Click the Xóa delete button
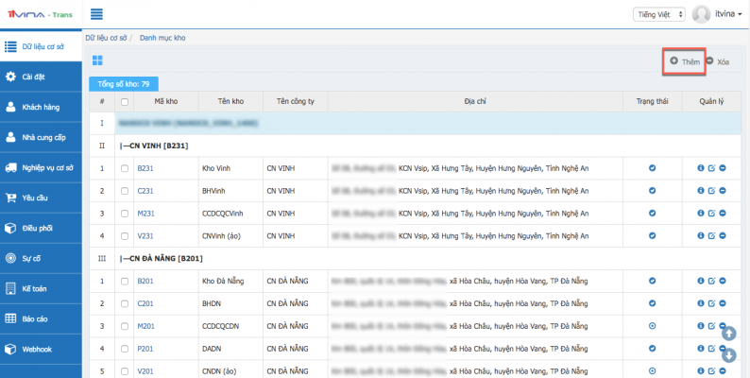Image resolution: width=750 pixels, height=378 pixels. pyautogui.click(x=718, y=61)
